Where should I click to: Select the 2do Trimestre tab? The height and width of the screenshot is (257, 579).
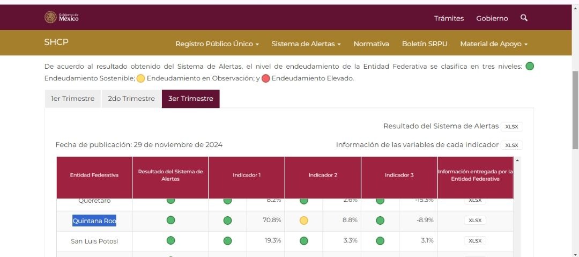click(131, 99)
